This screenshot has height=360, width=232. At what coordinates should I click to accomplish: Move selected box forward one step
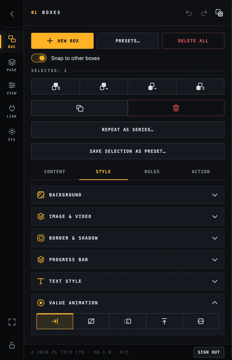click(104, 86)
